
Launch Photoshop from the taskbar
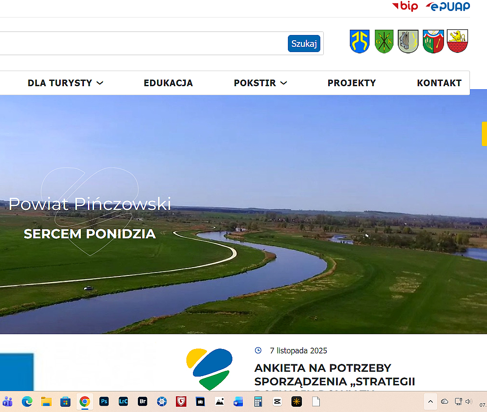point(104,402)
